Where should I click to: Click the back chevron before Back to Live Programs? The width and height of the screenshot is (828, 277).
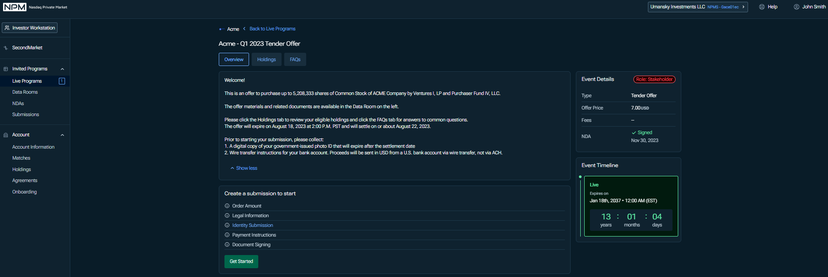point(244,29)
